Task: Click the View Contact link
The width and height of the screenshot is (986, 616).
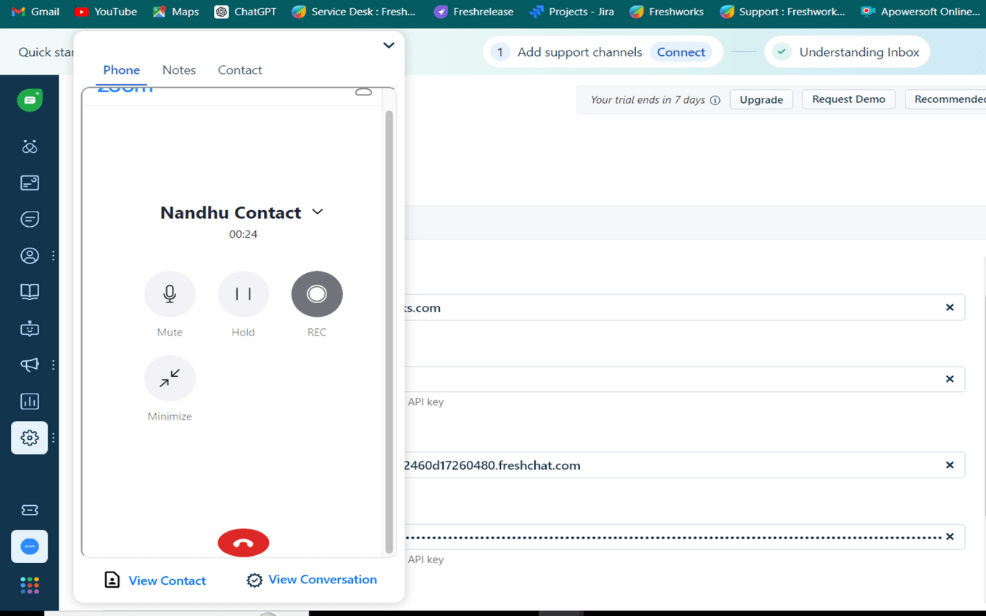Action: coord(167,580)
